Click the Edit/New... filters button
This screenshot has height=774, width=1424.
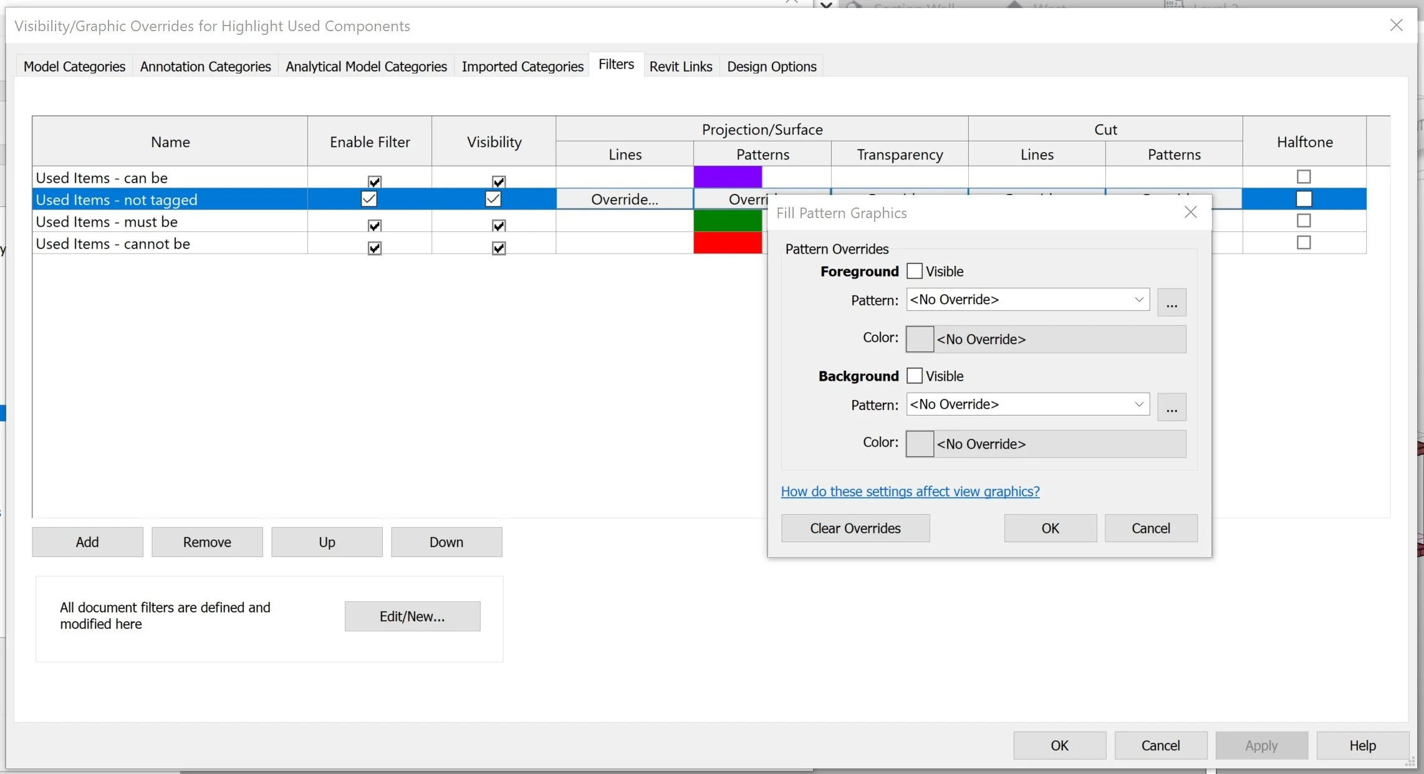(412, 616)
